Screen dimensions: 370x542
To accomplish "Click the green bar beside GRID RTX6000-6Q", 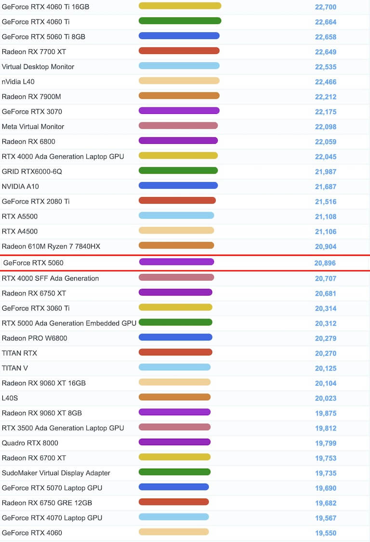I will point(178,170).
